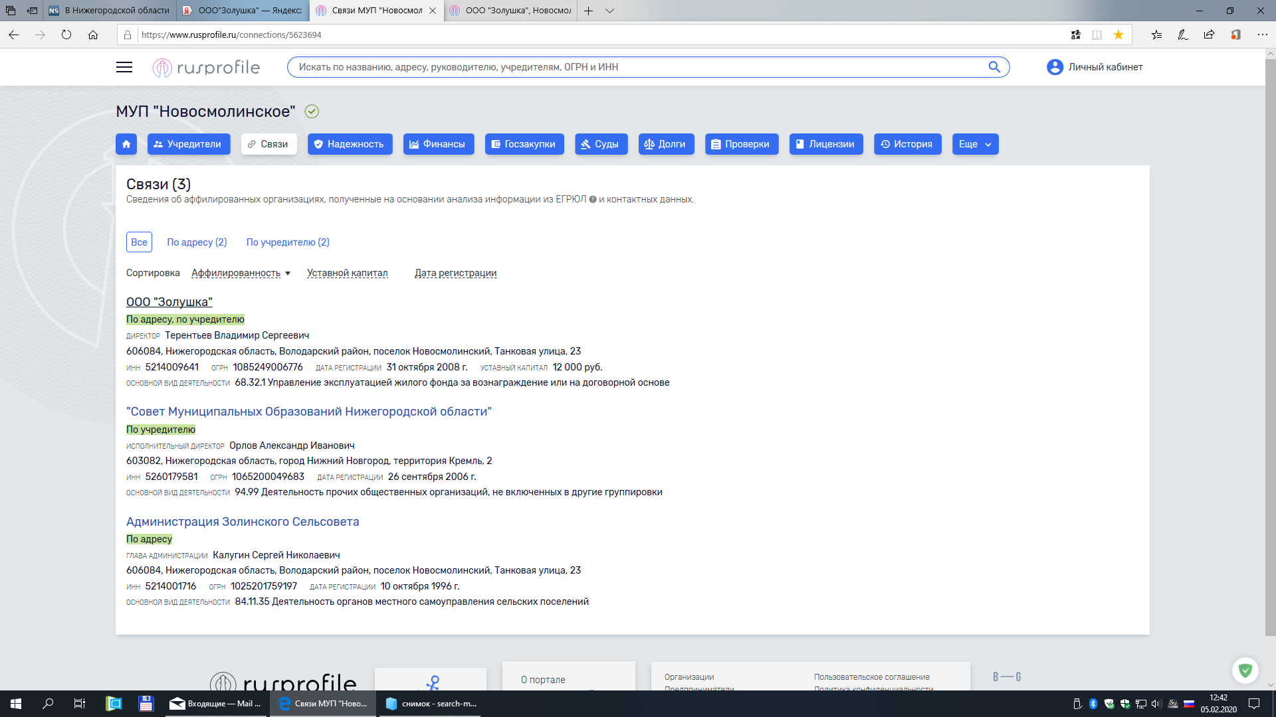Sort by Уставной капитал
The height and width of the screenshot is (717, 1276).
[x=347, y=273]
